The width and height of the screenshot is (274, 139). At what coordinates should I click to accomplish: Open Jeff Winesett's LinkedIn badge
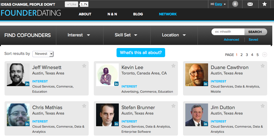pos(27,84)
